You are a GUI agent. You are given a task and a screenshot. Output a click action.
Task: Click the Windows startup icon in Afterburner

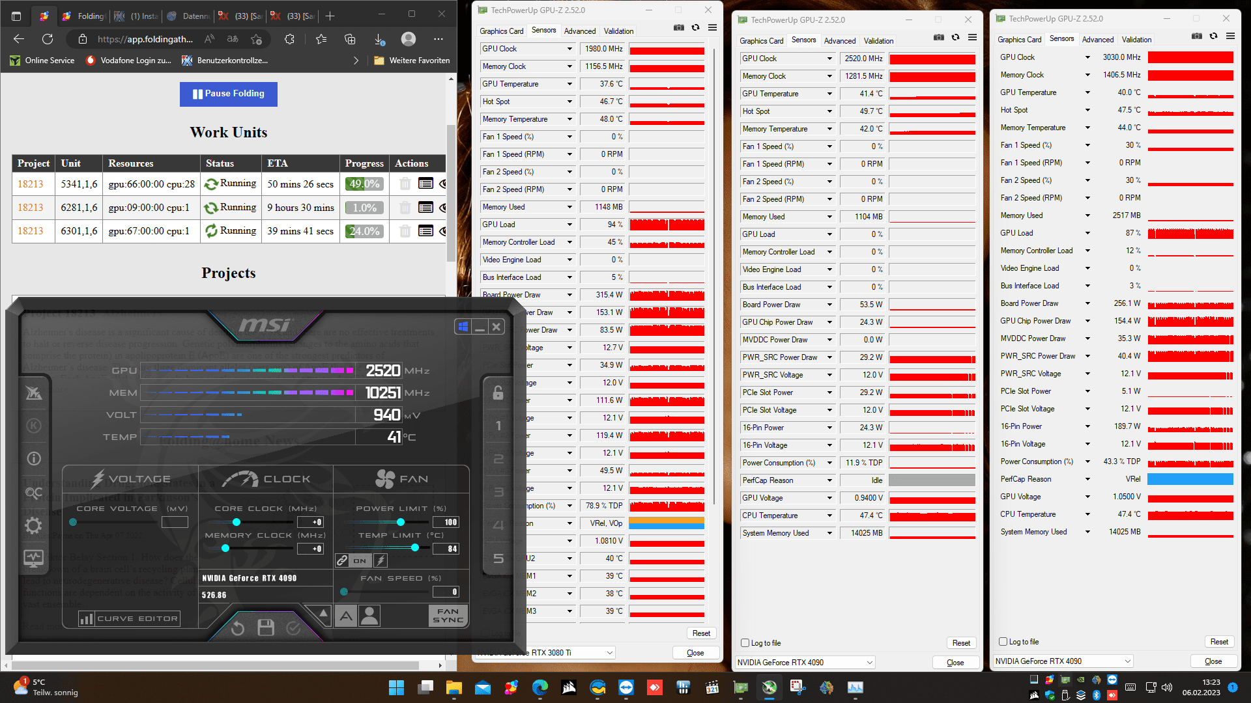pyautogui.click(x=463, y=327)
